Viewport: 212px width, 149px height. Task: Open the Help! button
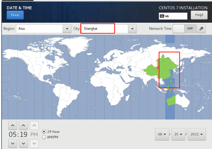[x=199, y=15]
